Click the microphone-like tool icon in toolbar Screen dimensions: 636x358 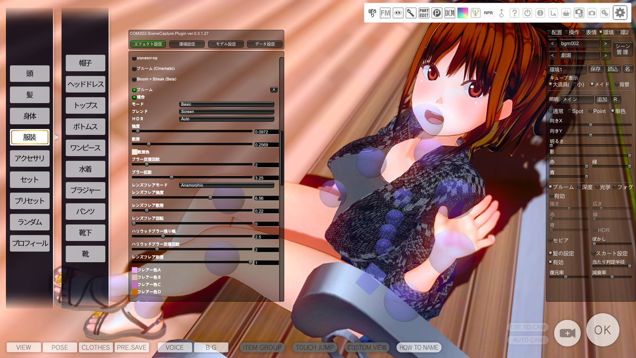(x=411, y=13)
